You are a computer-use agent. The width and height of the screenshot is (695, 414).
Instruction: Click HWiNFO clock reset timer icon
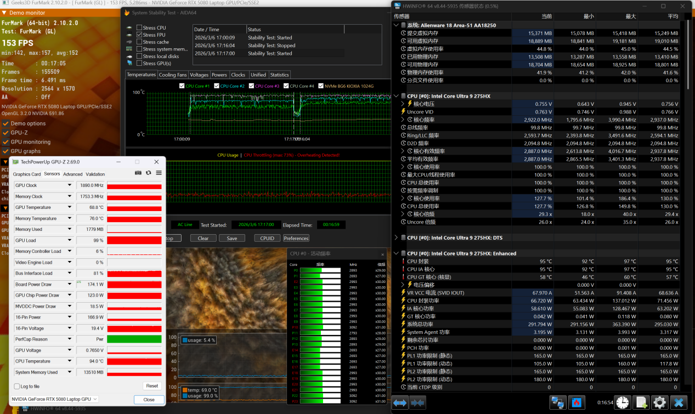coord(621,403)
